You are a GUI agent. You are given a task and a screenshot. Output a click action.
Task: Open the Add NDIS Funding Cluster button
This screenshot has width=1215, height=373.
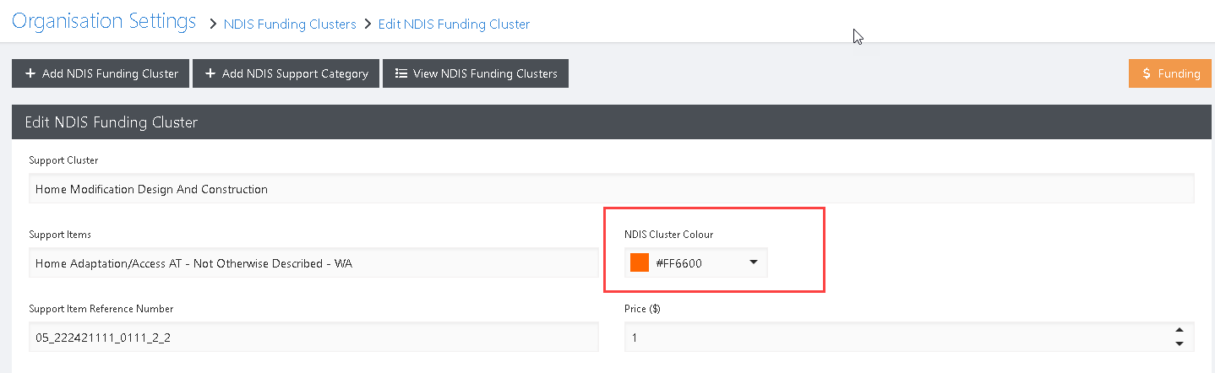click(x=101, y=73)
